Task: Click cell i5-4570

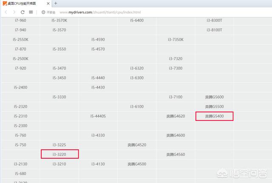Action: pyautogui.click(x=98, y=49)
